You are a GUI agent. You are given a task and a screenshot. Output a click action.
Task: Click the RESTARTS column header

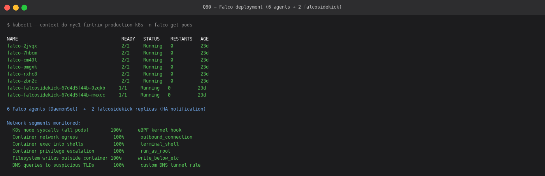[181, 39]
